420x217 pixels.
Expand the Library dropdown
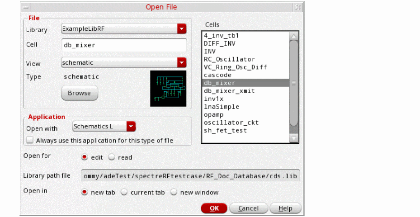point(181,29)
